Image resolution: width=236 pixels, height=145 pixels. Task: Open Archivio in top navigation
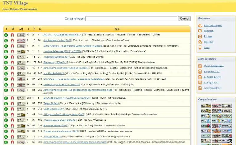point(33,9)
